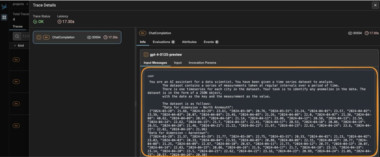Select the Input tab
Image resolution: width=380 pixels, height=157 pixels.
coord(178,63)
